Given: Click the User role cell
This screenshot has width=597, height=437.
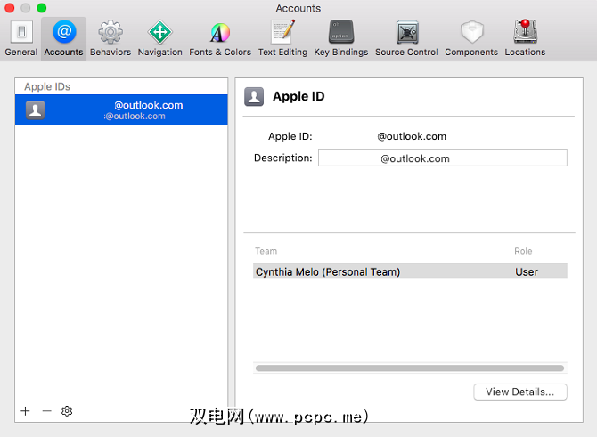Looking at the screenshot, I should coord(527,272).
